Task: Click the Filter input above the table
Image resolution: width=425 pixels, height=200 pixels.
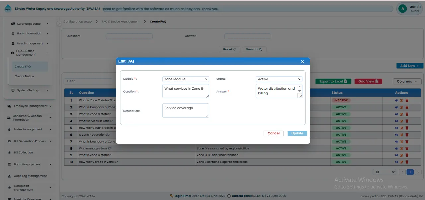Action: (88, 81)
